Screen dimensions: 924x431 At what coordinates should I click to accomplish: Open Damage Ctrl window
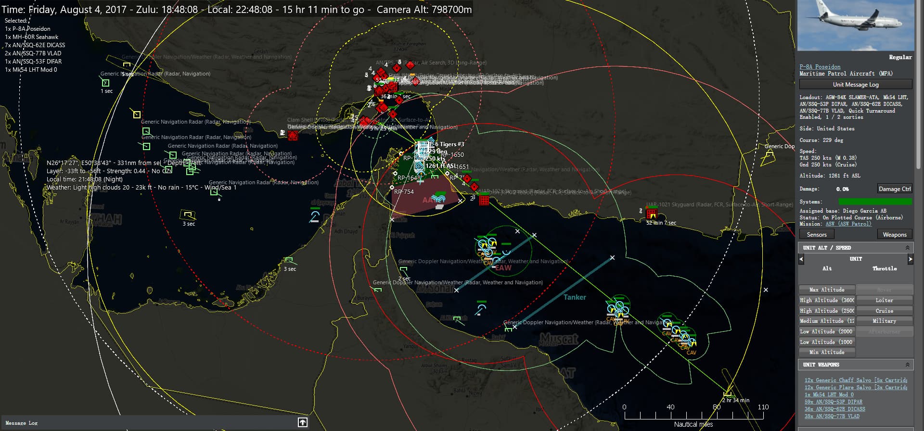pyautogui.click(x=895, y=189)
